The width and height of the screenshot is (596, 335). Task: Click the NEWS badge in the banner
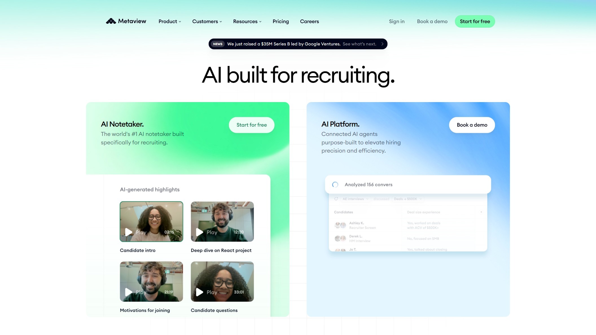coord(218,44)
